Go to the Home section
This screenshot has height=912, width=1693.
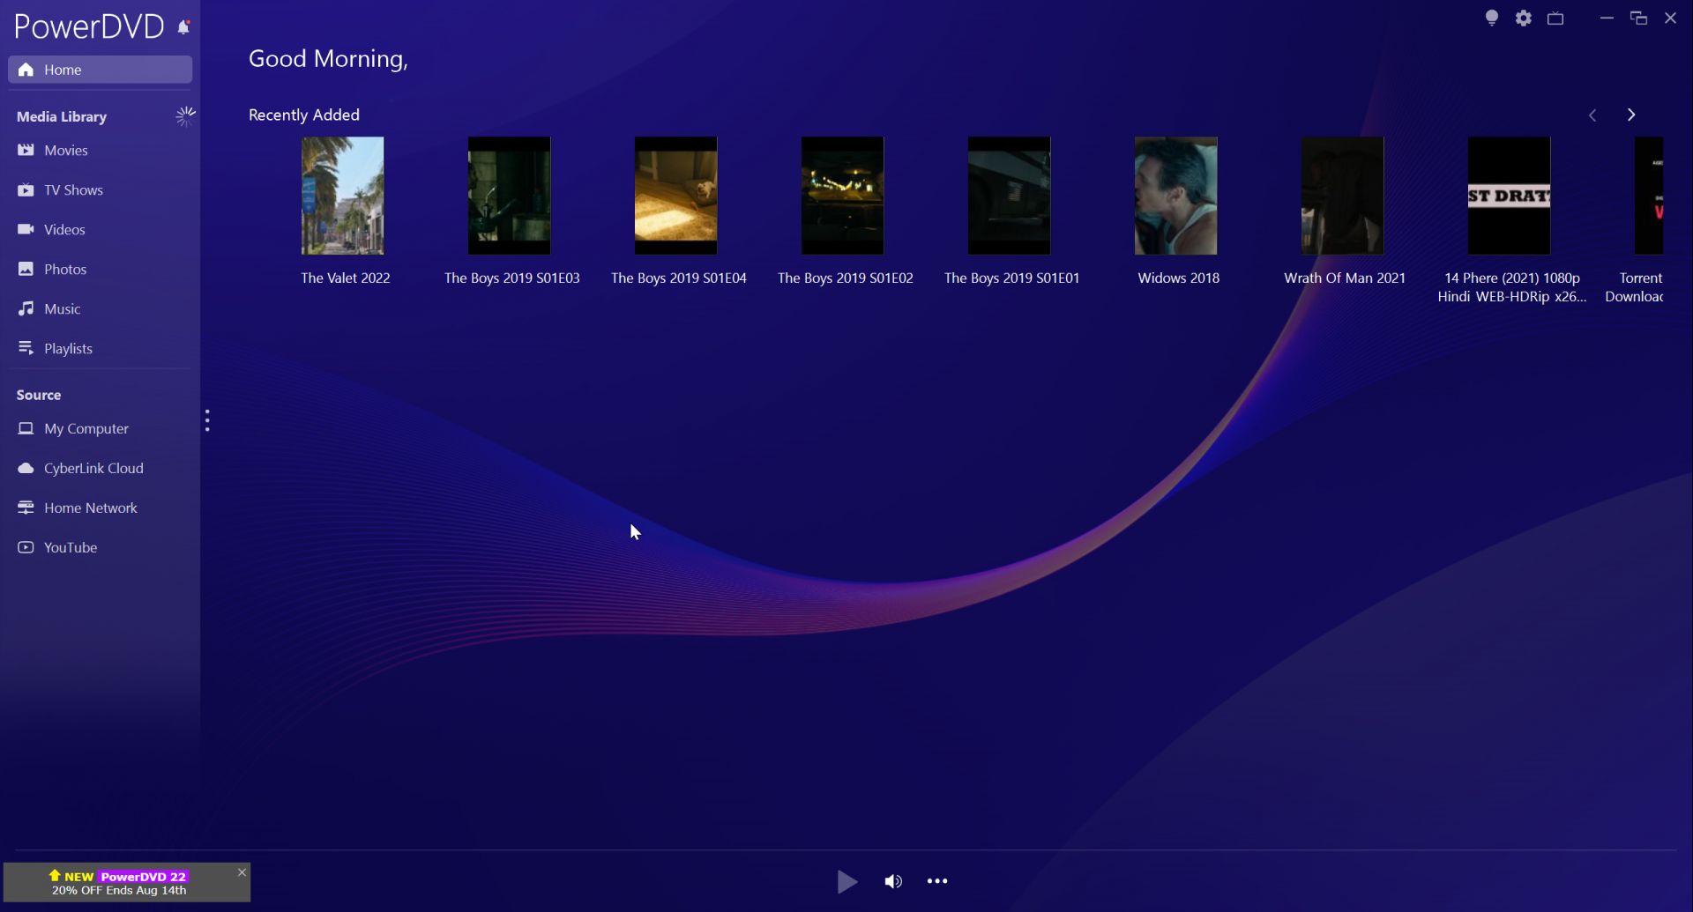(x=100, y=70)
